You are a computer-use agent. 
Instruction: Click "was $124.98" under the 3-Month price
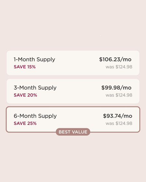click(119, 95)
